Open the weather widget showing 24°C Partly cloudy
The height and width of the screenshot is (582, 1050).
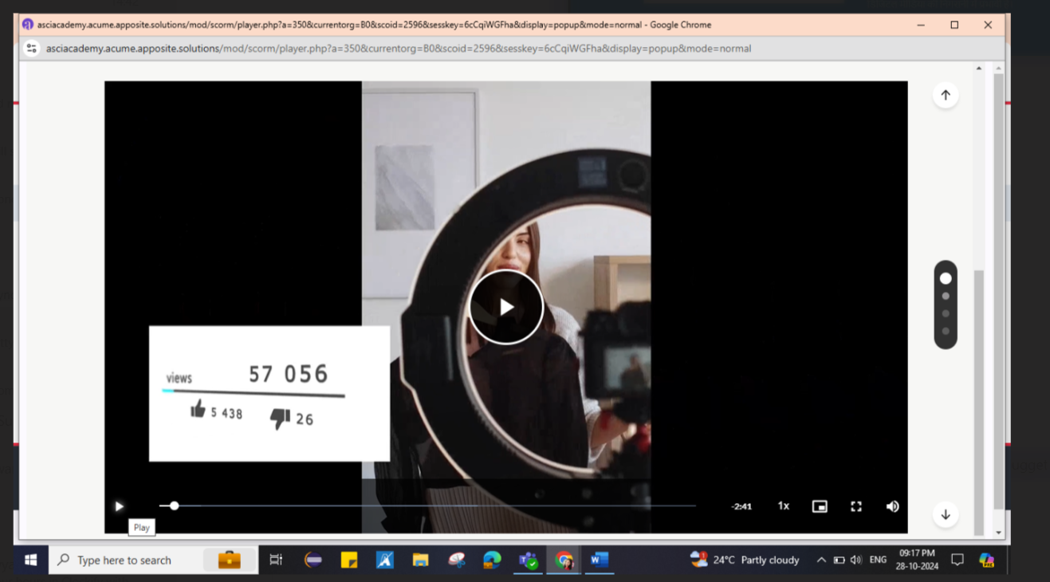pyautogui.click(x=745, y=560)
